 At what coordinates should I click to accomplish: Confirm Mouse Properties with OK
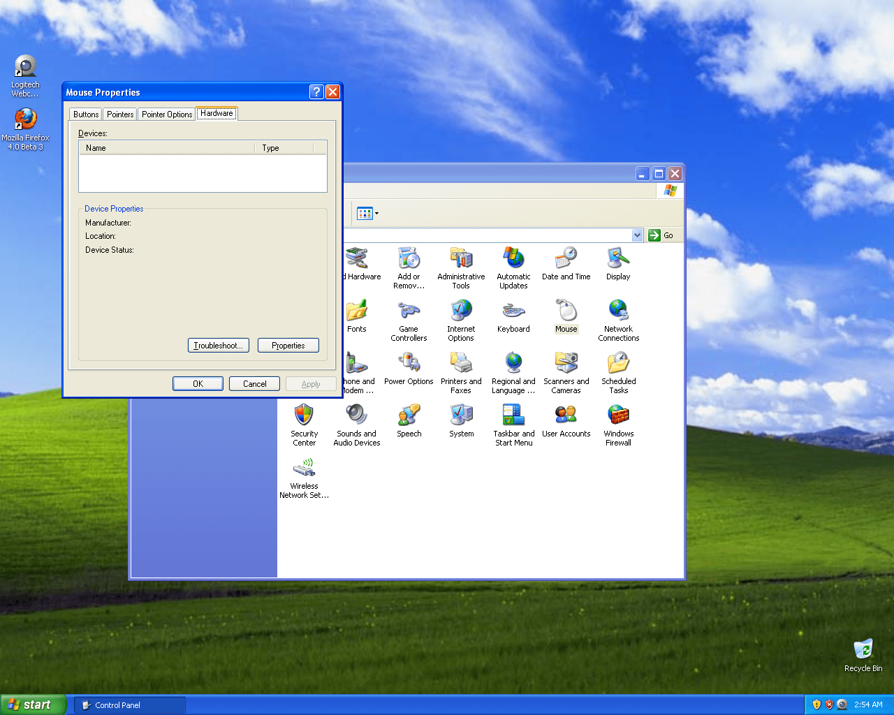(198, 384)
